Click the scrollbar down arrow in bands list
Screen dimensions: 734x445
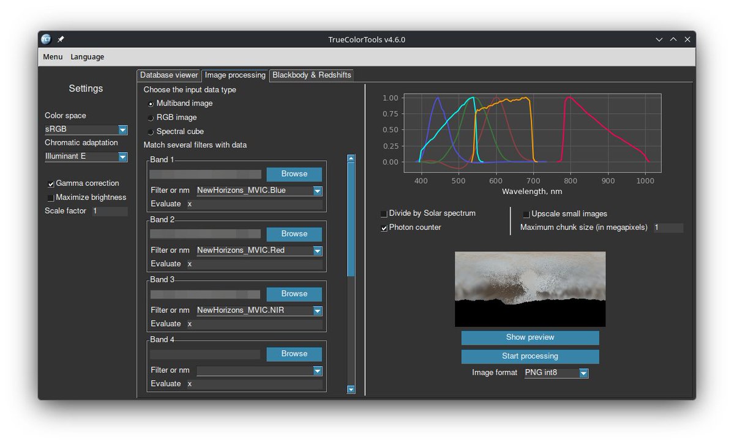pyautogui.click(x=351, y=389)
